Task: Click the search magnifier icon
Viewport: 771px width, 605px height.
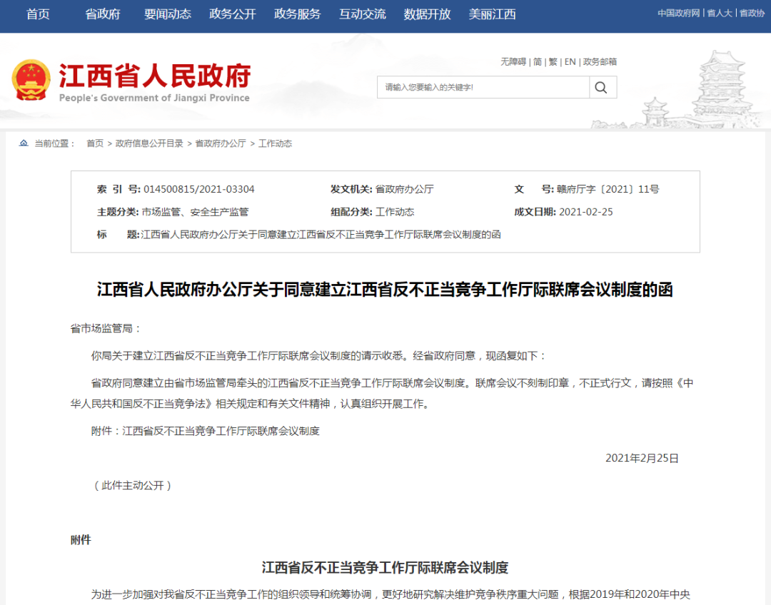Action: (x=602, y=87)
